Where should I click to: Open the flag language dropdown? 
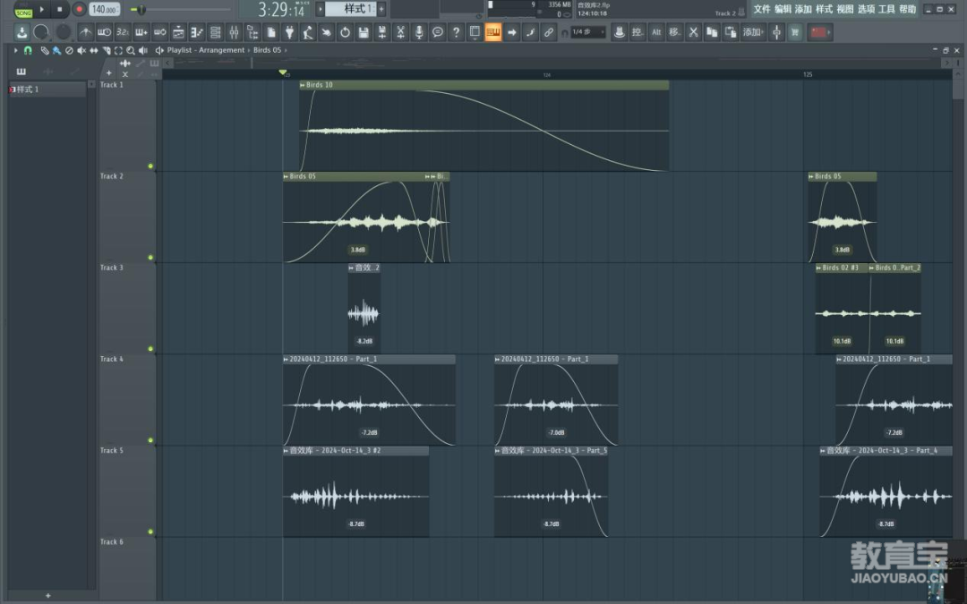pyautogui.click(x=820, y=32)
